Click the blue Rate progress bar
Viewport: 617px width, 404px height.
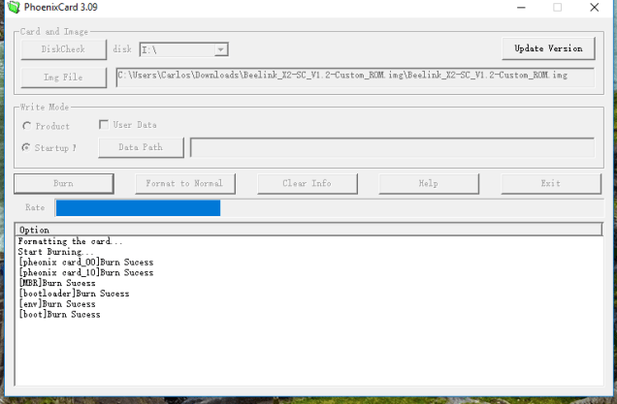(138, 207)
